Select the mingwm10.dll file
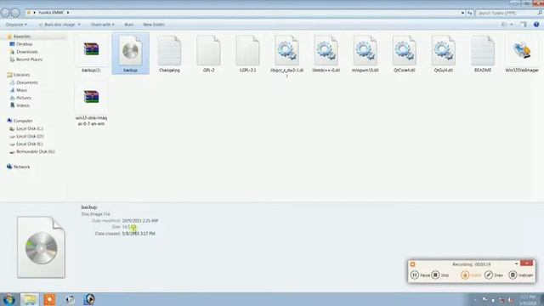The image size is (544, 306). 365,54
